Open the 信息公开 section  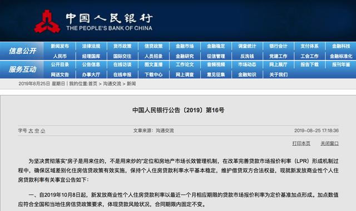click(x=22, y=51)
